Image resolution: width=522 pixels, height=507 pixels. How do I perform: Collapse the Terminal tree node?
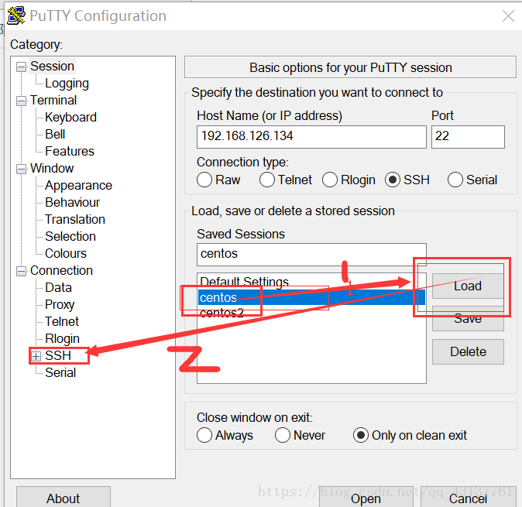click(x=22, y=101)
